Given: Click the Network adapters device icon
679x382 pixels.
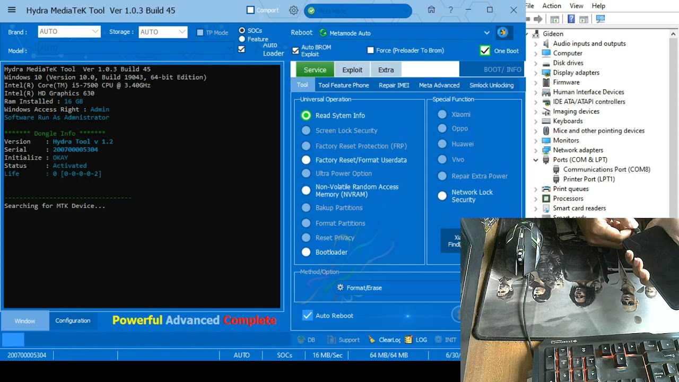Looking at the screenshot, I should point(546,150).
